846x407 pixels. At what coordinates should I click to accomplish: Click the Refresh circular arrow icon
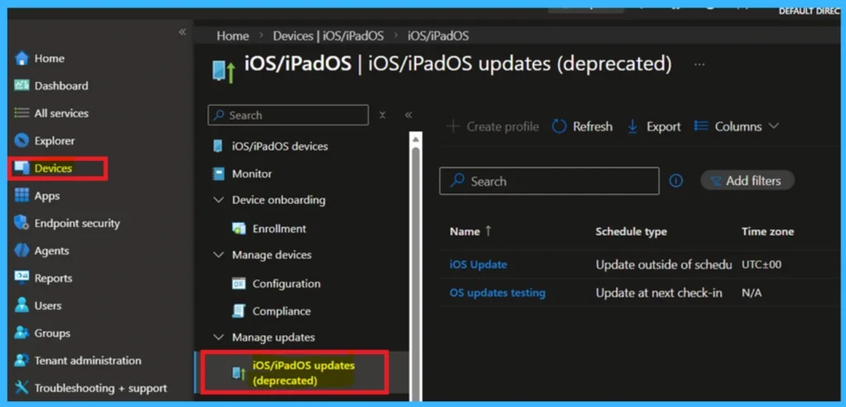coord(559,126)
